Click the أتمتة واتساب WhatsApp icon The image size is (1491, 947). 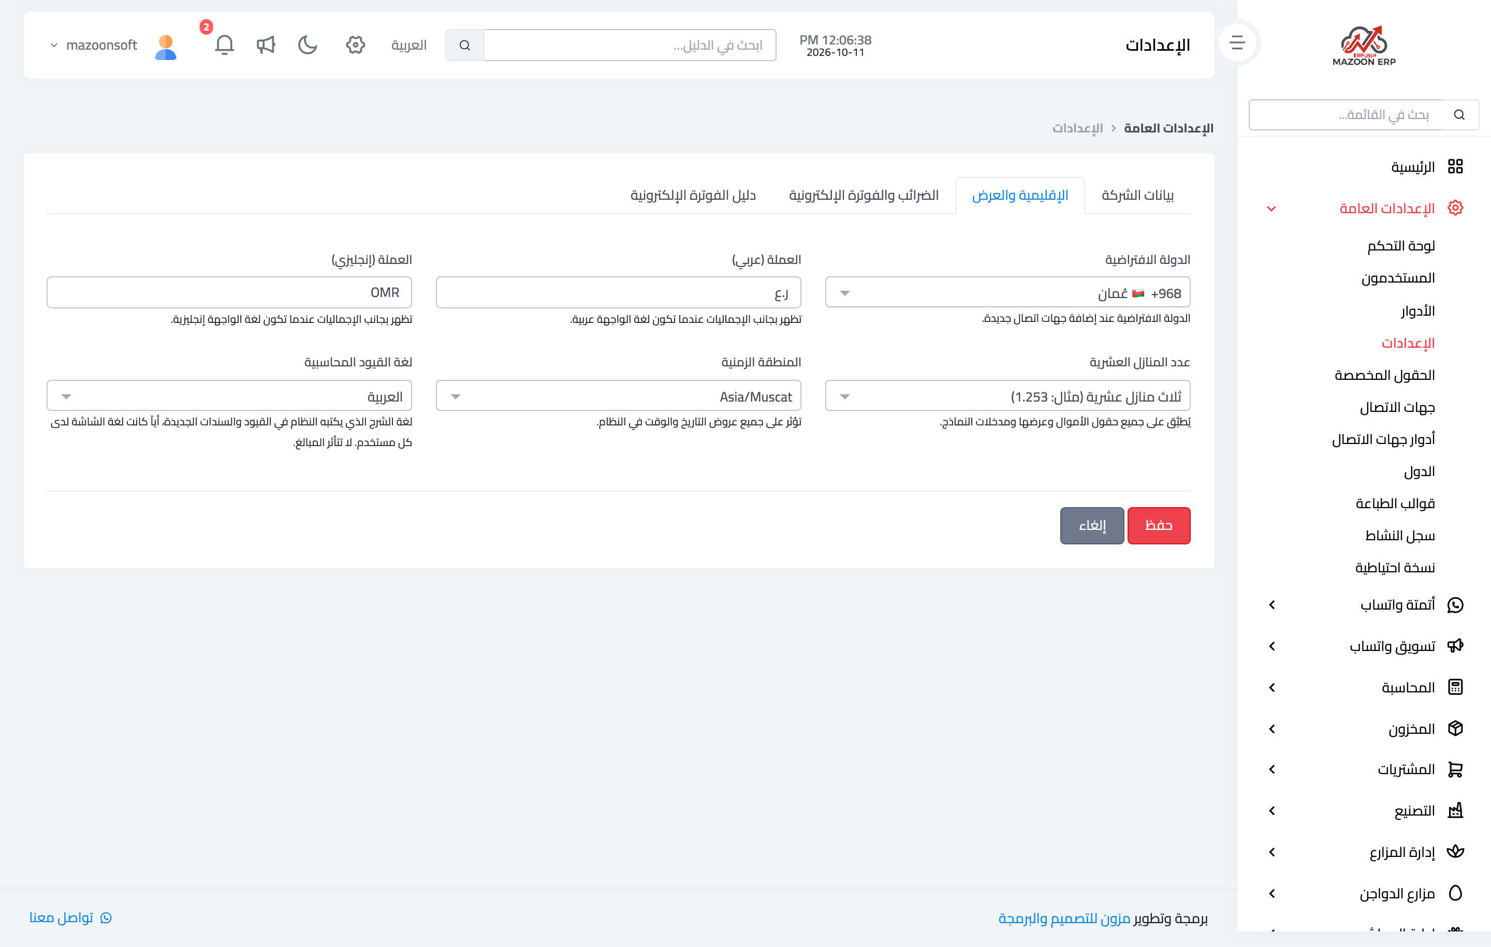1455,605
